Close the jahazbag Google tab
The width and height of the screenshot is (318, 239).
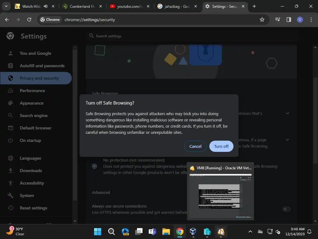(196, 6)
